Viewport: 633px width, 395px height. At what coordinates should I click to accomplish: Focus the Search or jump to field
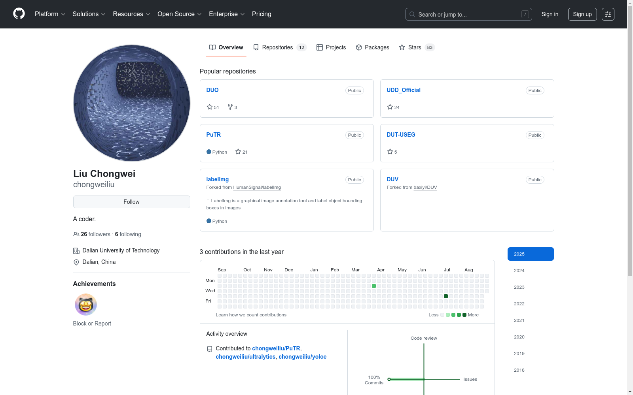(469, 14)
